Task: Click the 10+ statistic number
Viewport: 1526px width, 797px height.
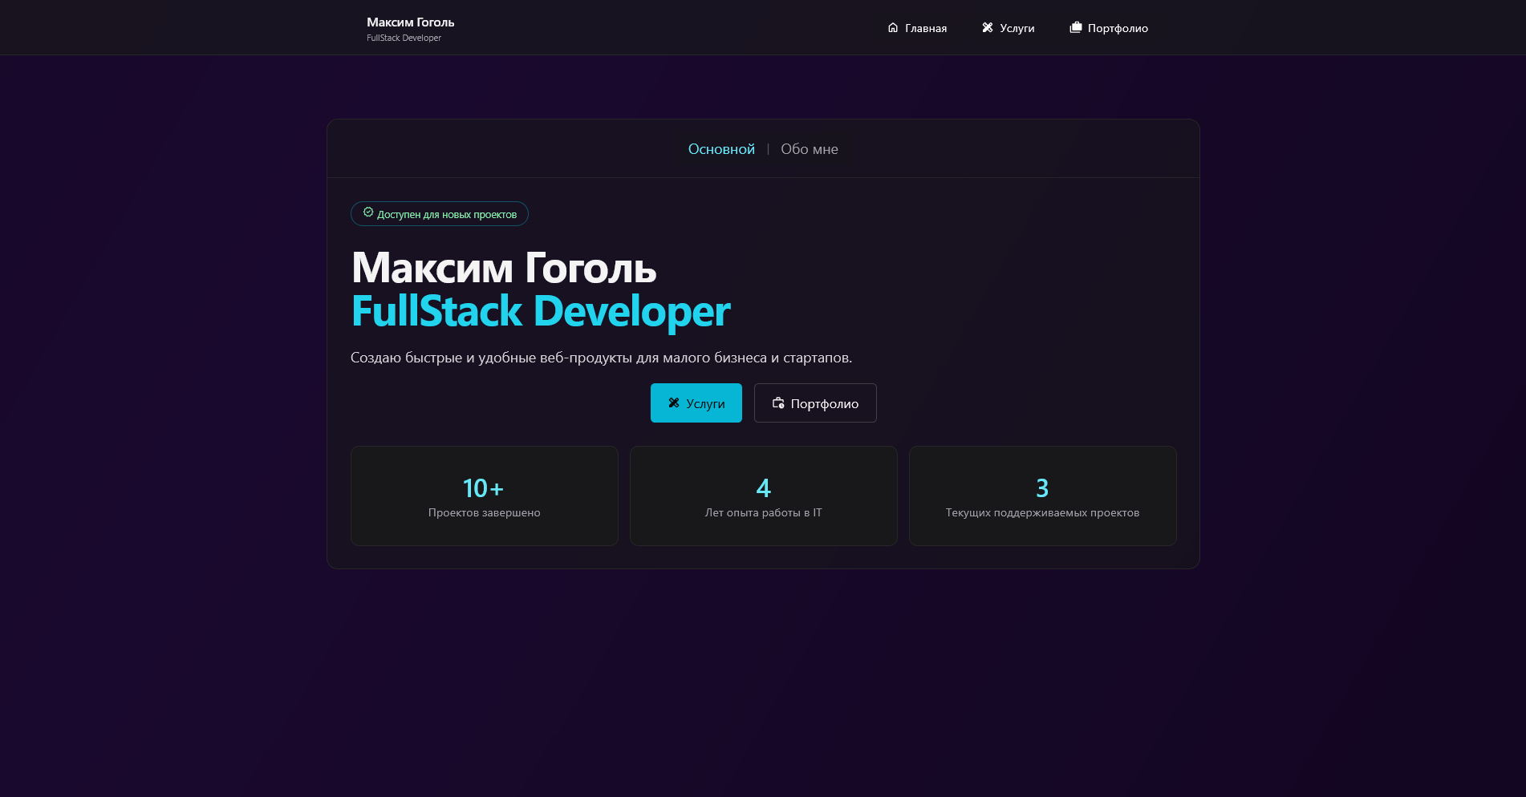Action: (x=484, y=488)
